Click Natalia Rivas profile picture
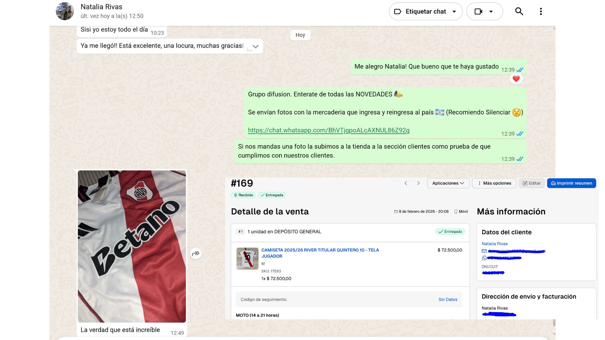Image resolution: width=605 pixels, height=340 pixels. pos(65,11)
